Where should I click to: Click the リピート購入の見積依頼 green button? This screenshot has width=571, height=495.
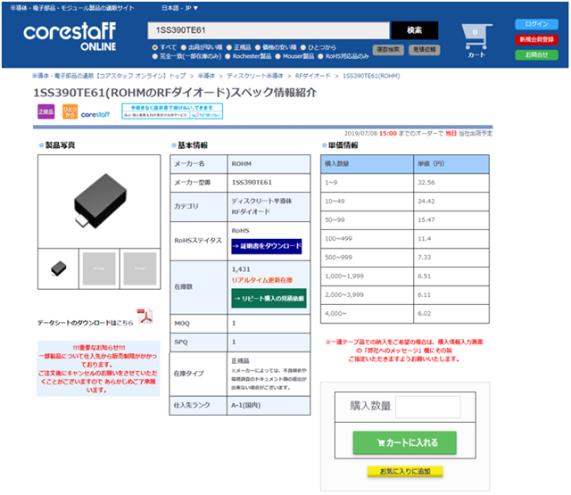(269, 299)
